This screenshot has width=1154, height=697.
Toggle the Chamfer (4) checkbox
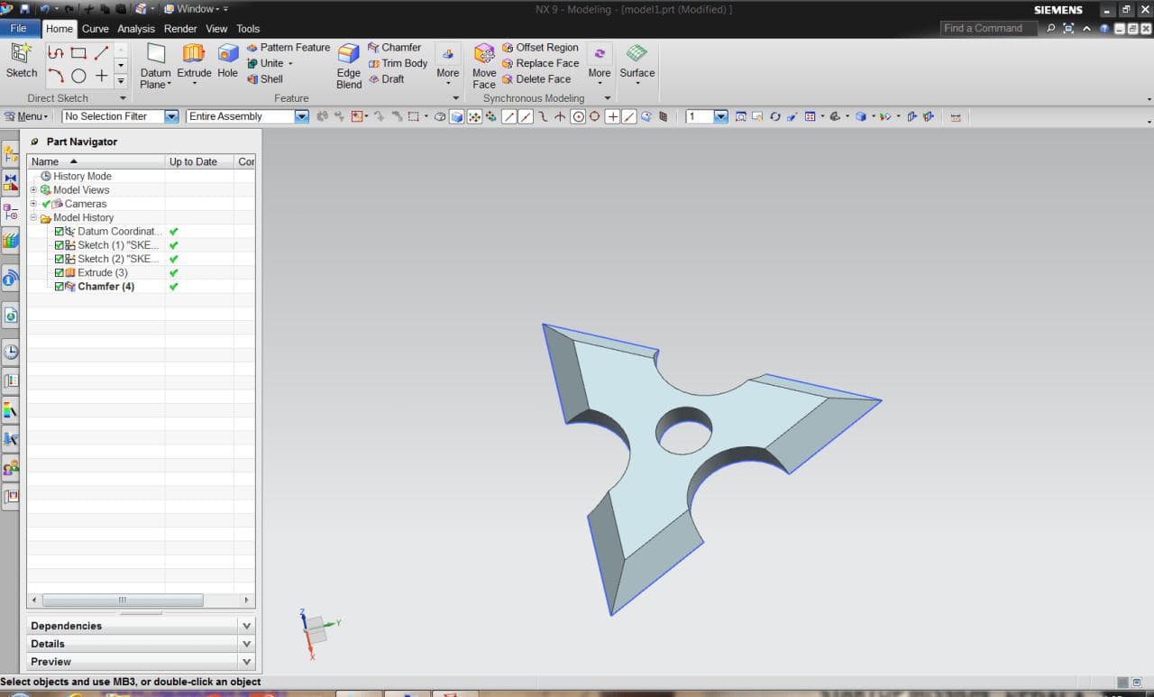[60, 287]
